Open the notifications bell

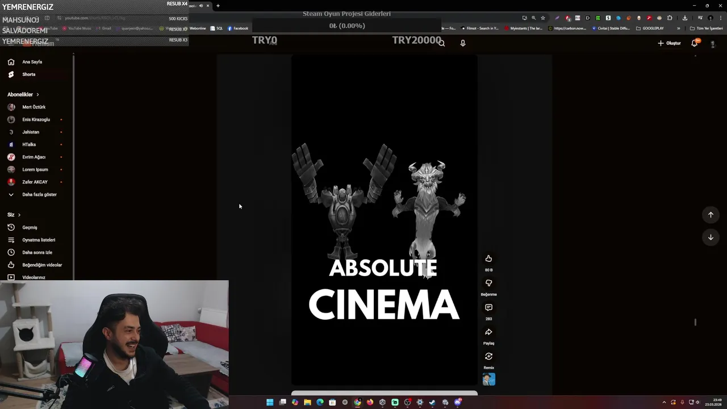pos(695,43)
